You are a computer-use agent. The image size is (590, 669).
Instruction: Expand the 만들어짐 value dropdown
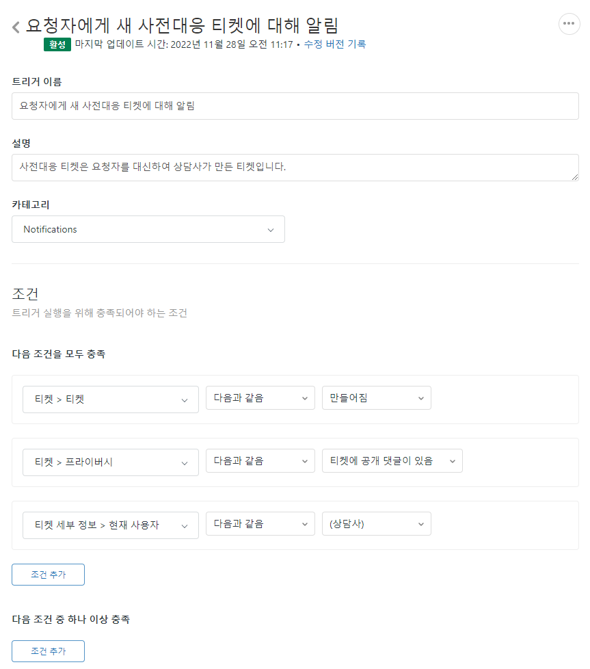(376, 398)
